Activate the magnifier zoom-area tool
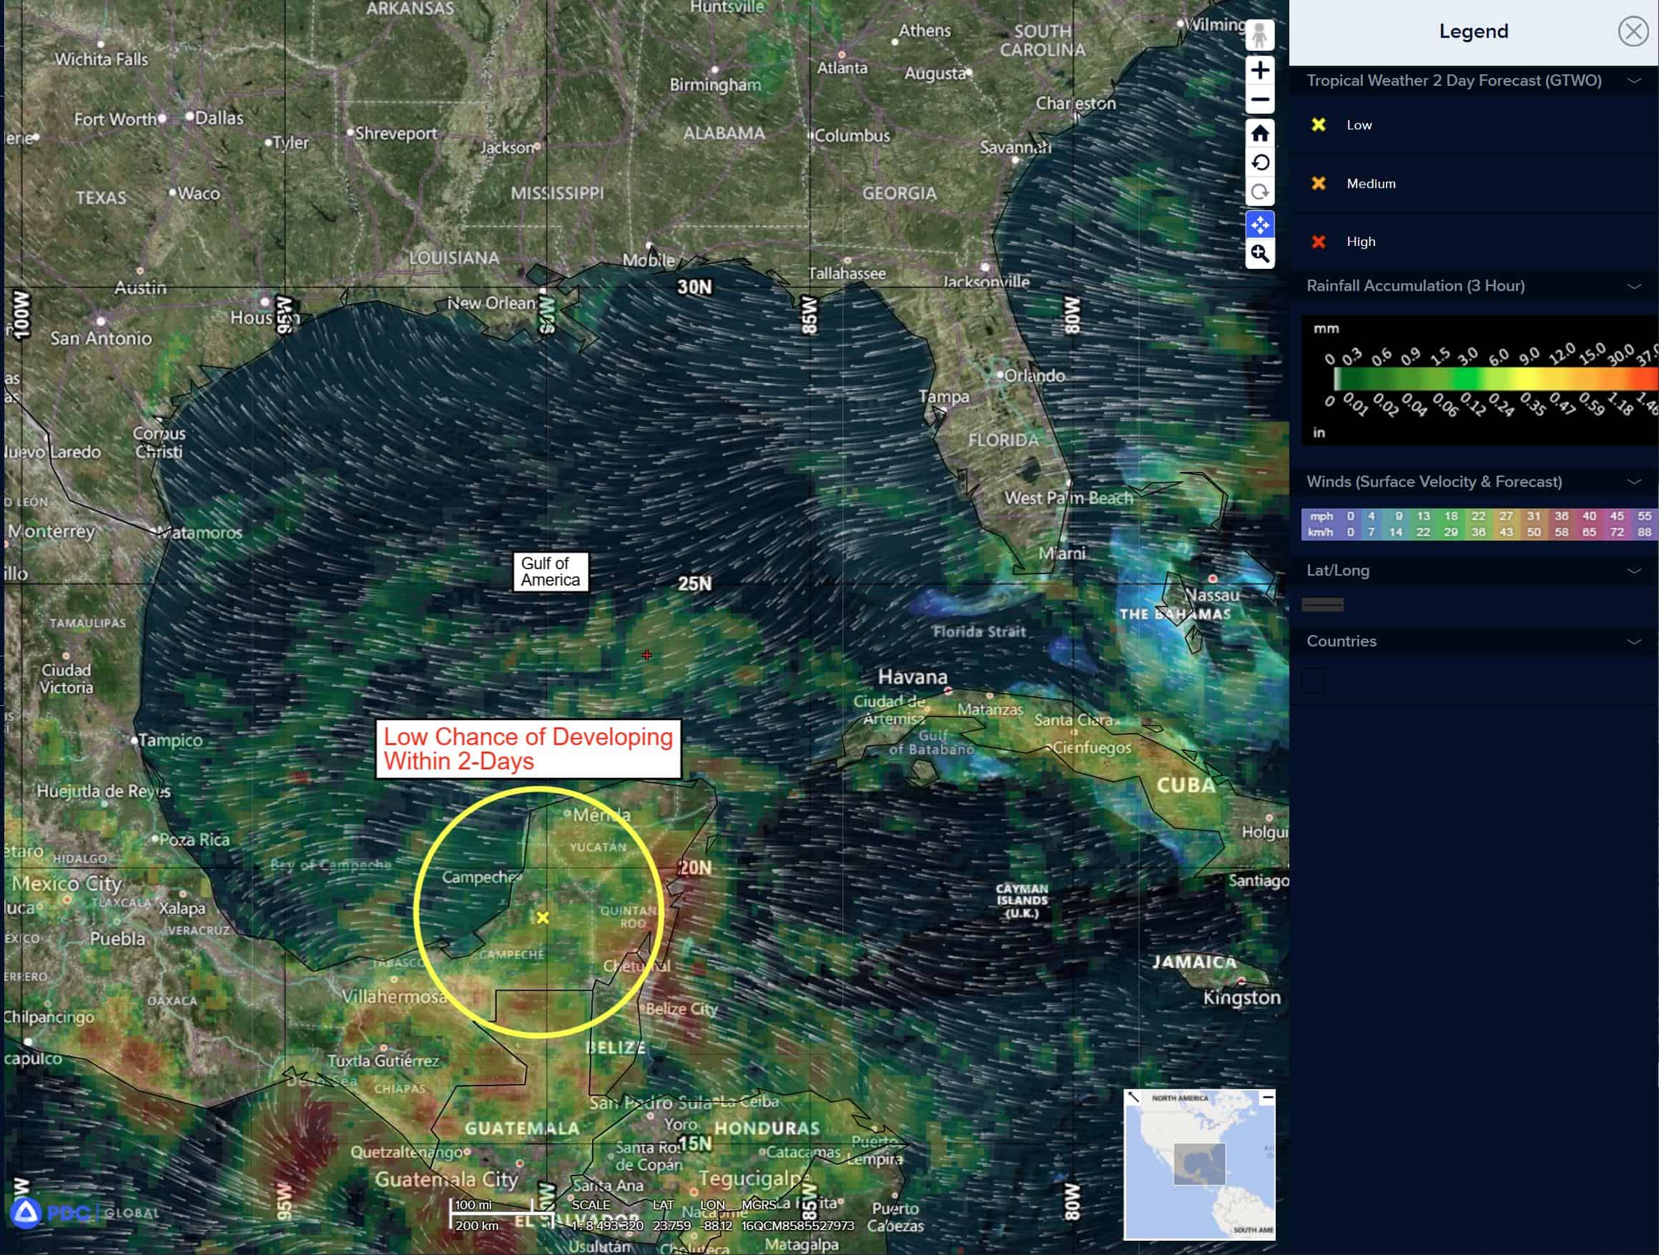This screenshot has height=1255, width=1659. [1260, 255]
